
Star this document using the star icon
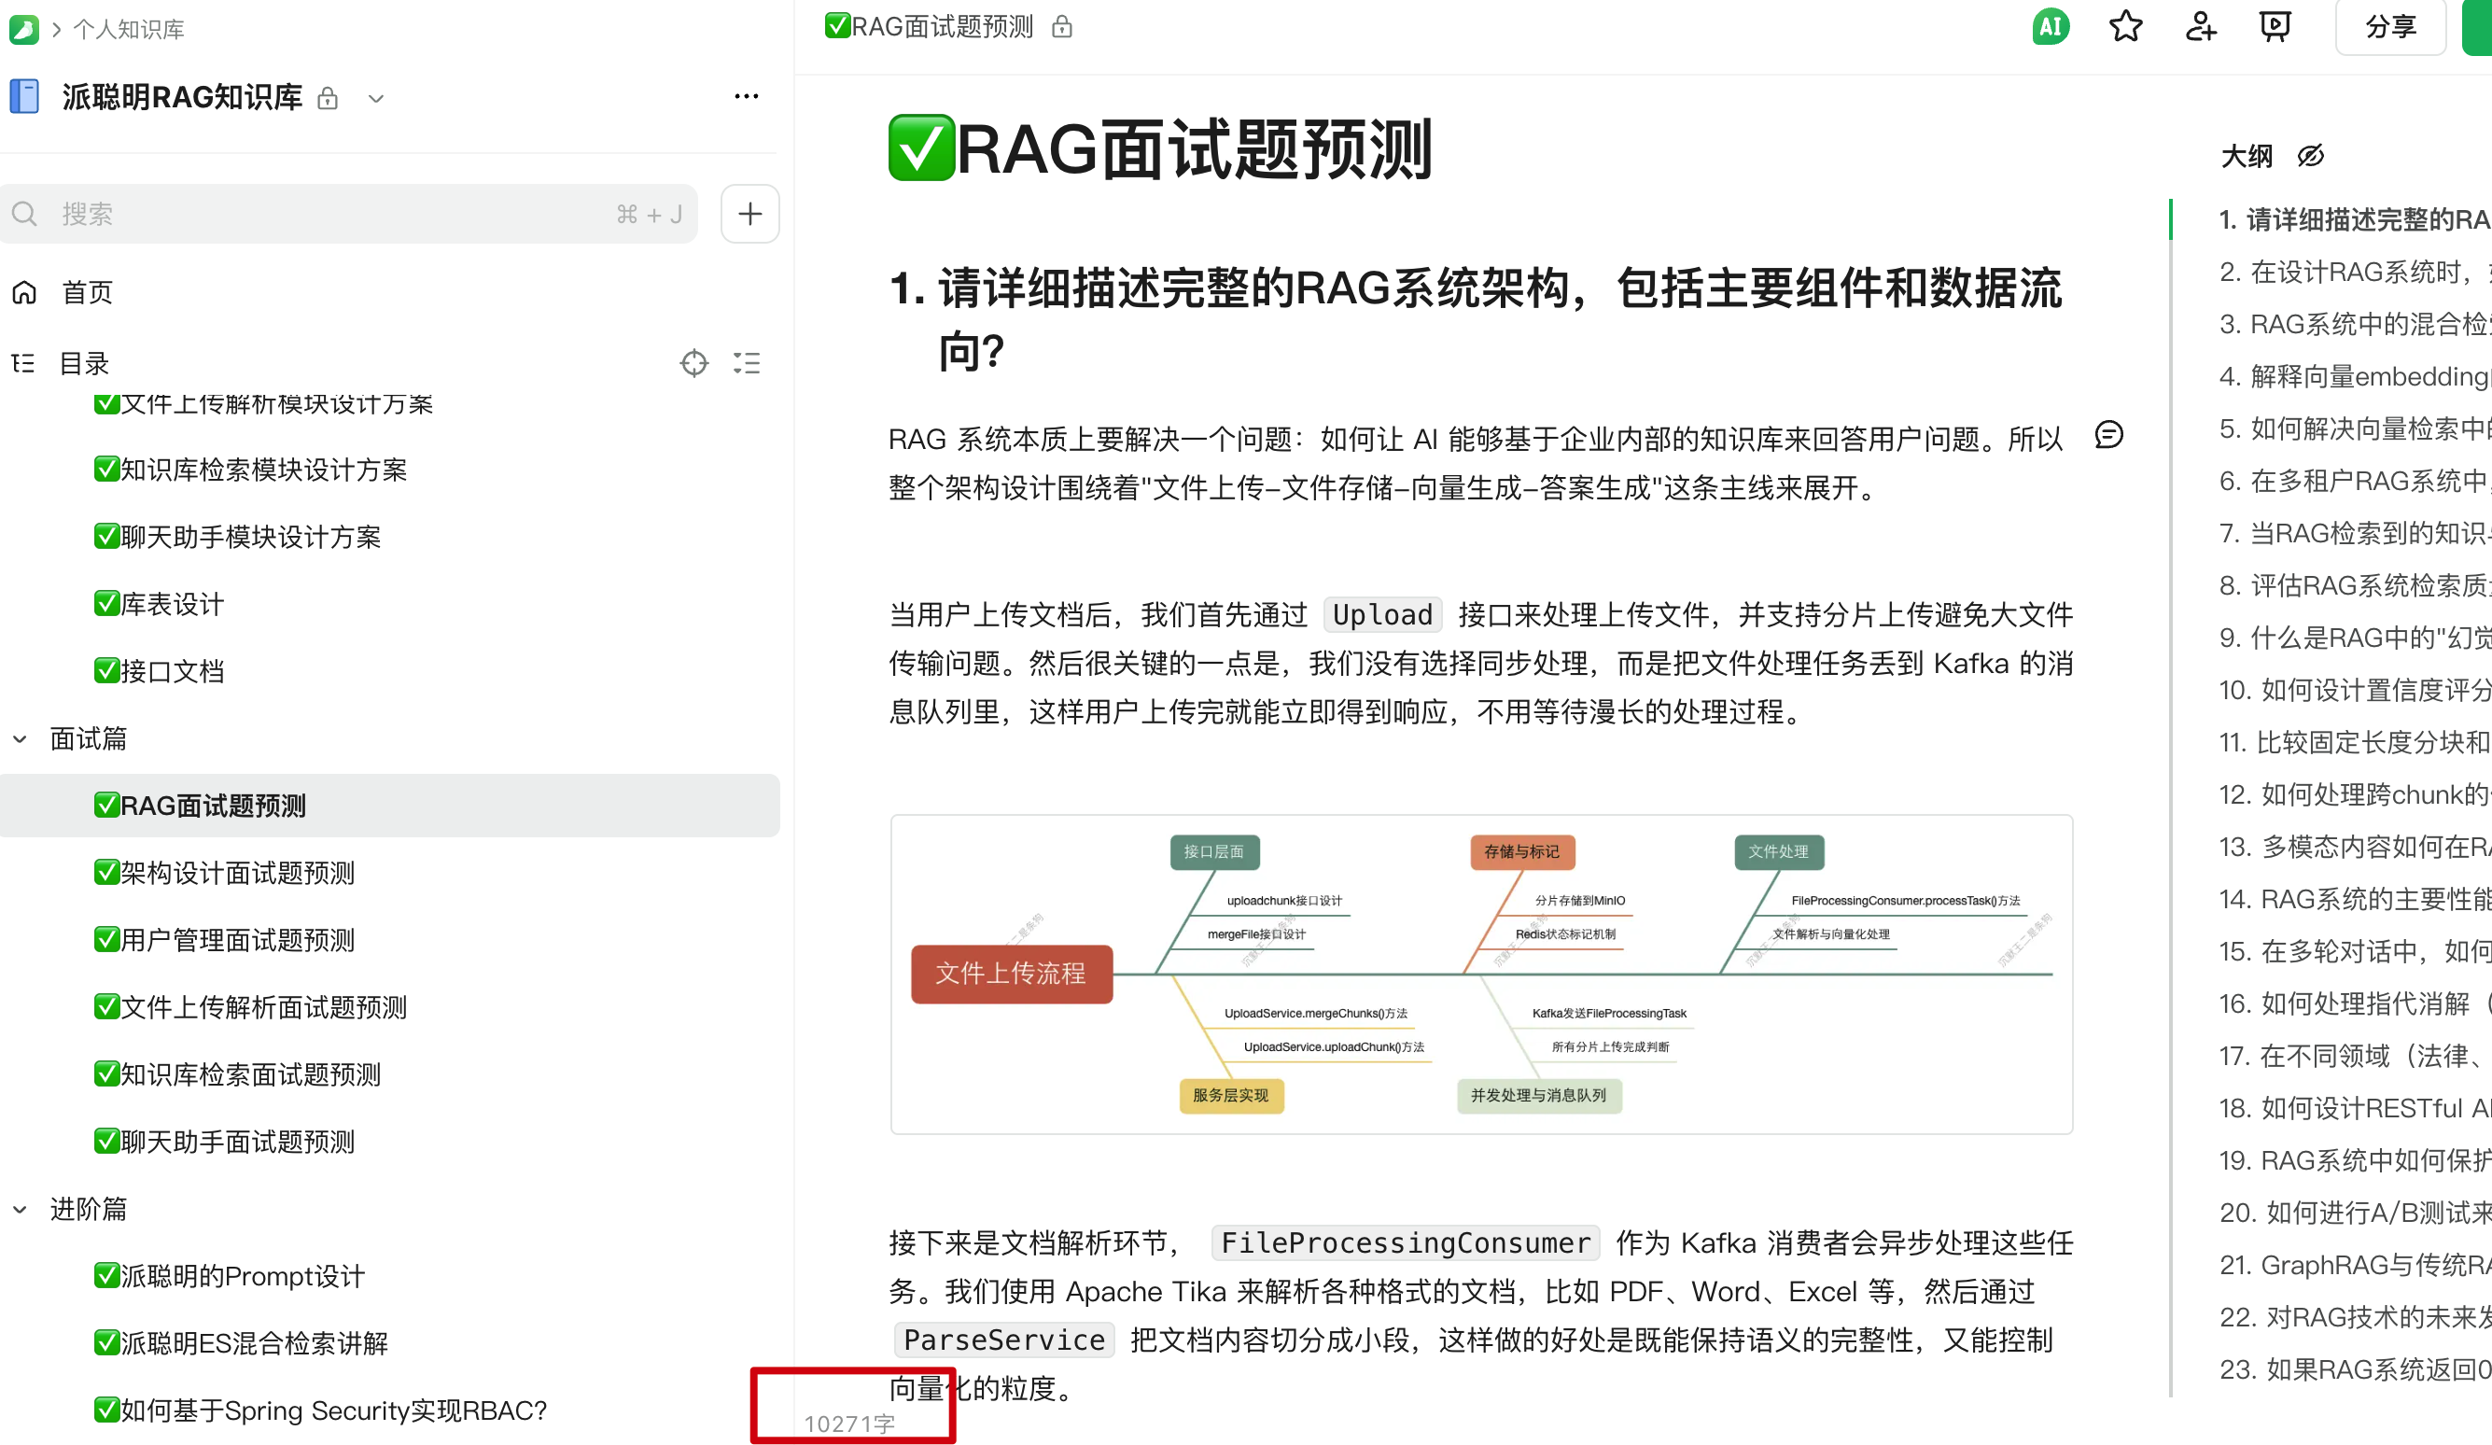[2125, 27]
